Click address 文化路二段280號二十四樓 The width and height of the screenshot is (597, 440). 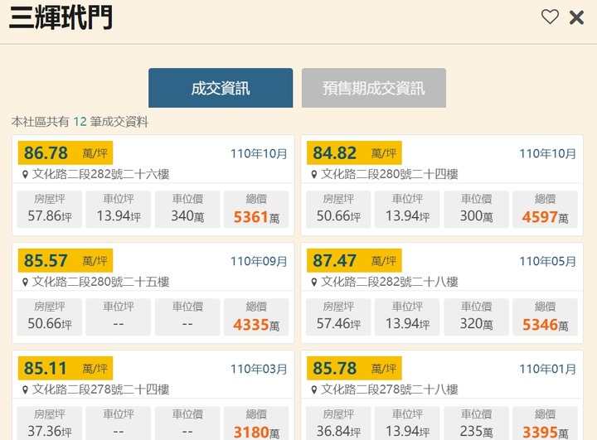[x=390, y=174]
